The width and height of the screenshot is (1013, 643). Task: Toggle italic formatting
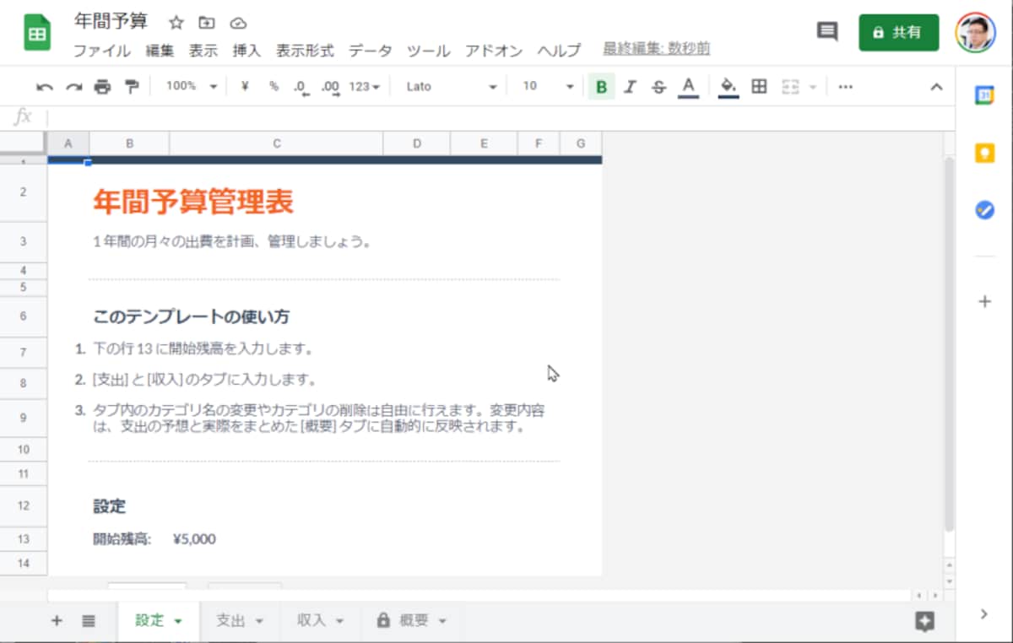[x=631, y=86]
